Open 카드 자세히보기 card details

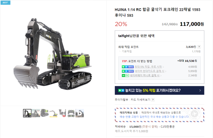coord(140,100)
